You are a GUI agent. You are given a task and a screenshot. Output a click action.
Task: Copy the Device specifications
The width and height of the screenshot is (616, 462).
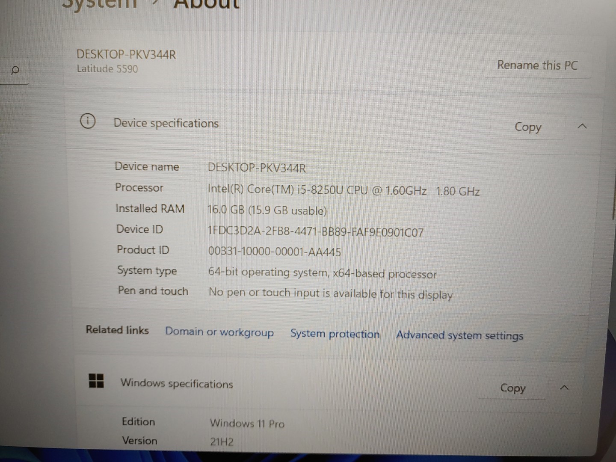point(528,127)
